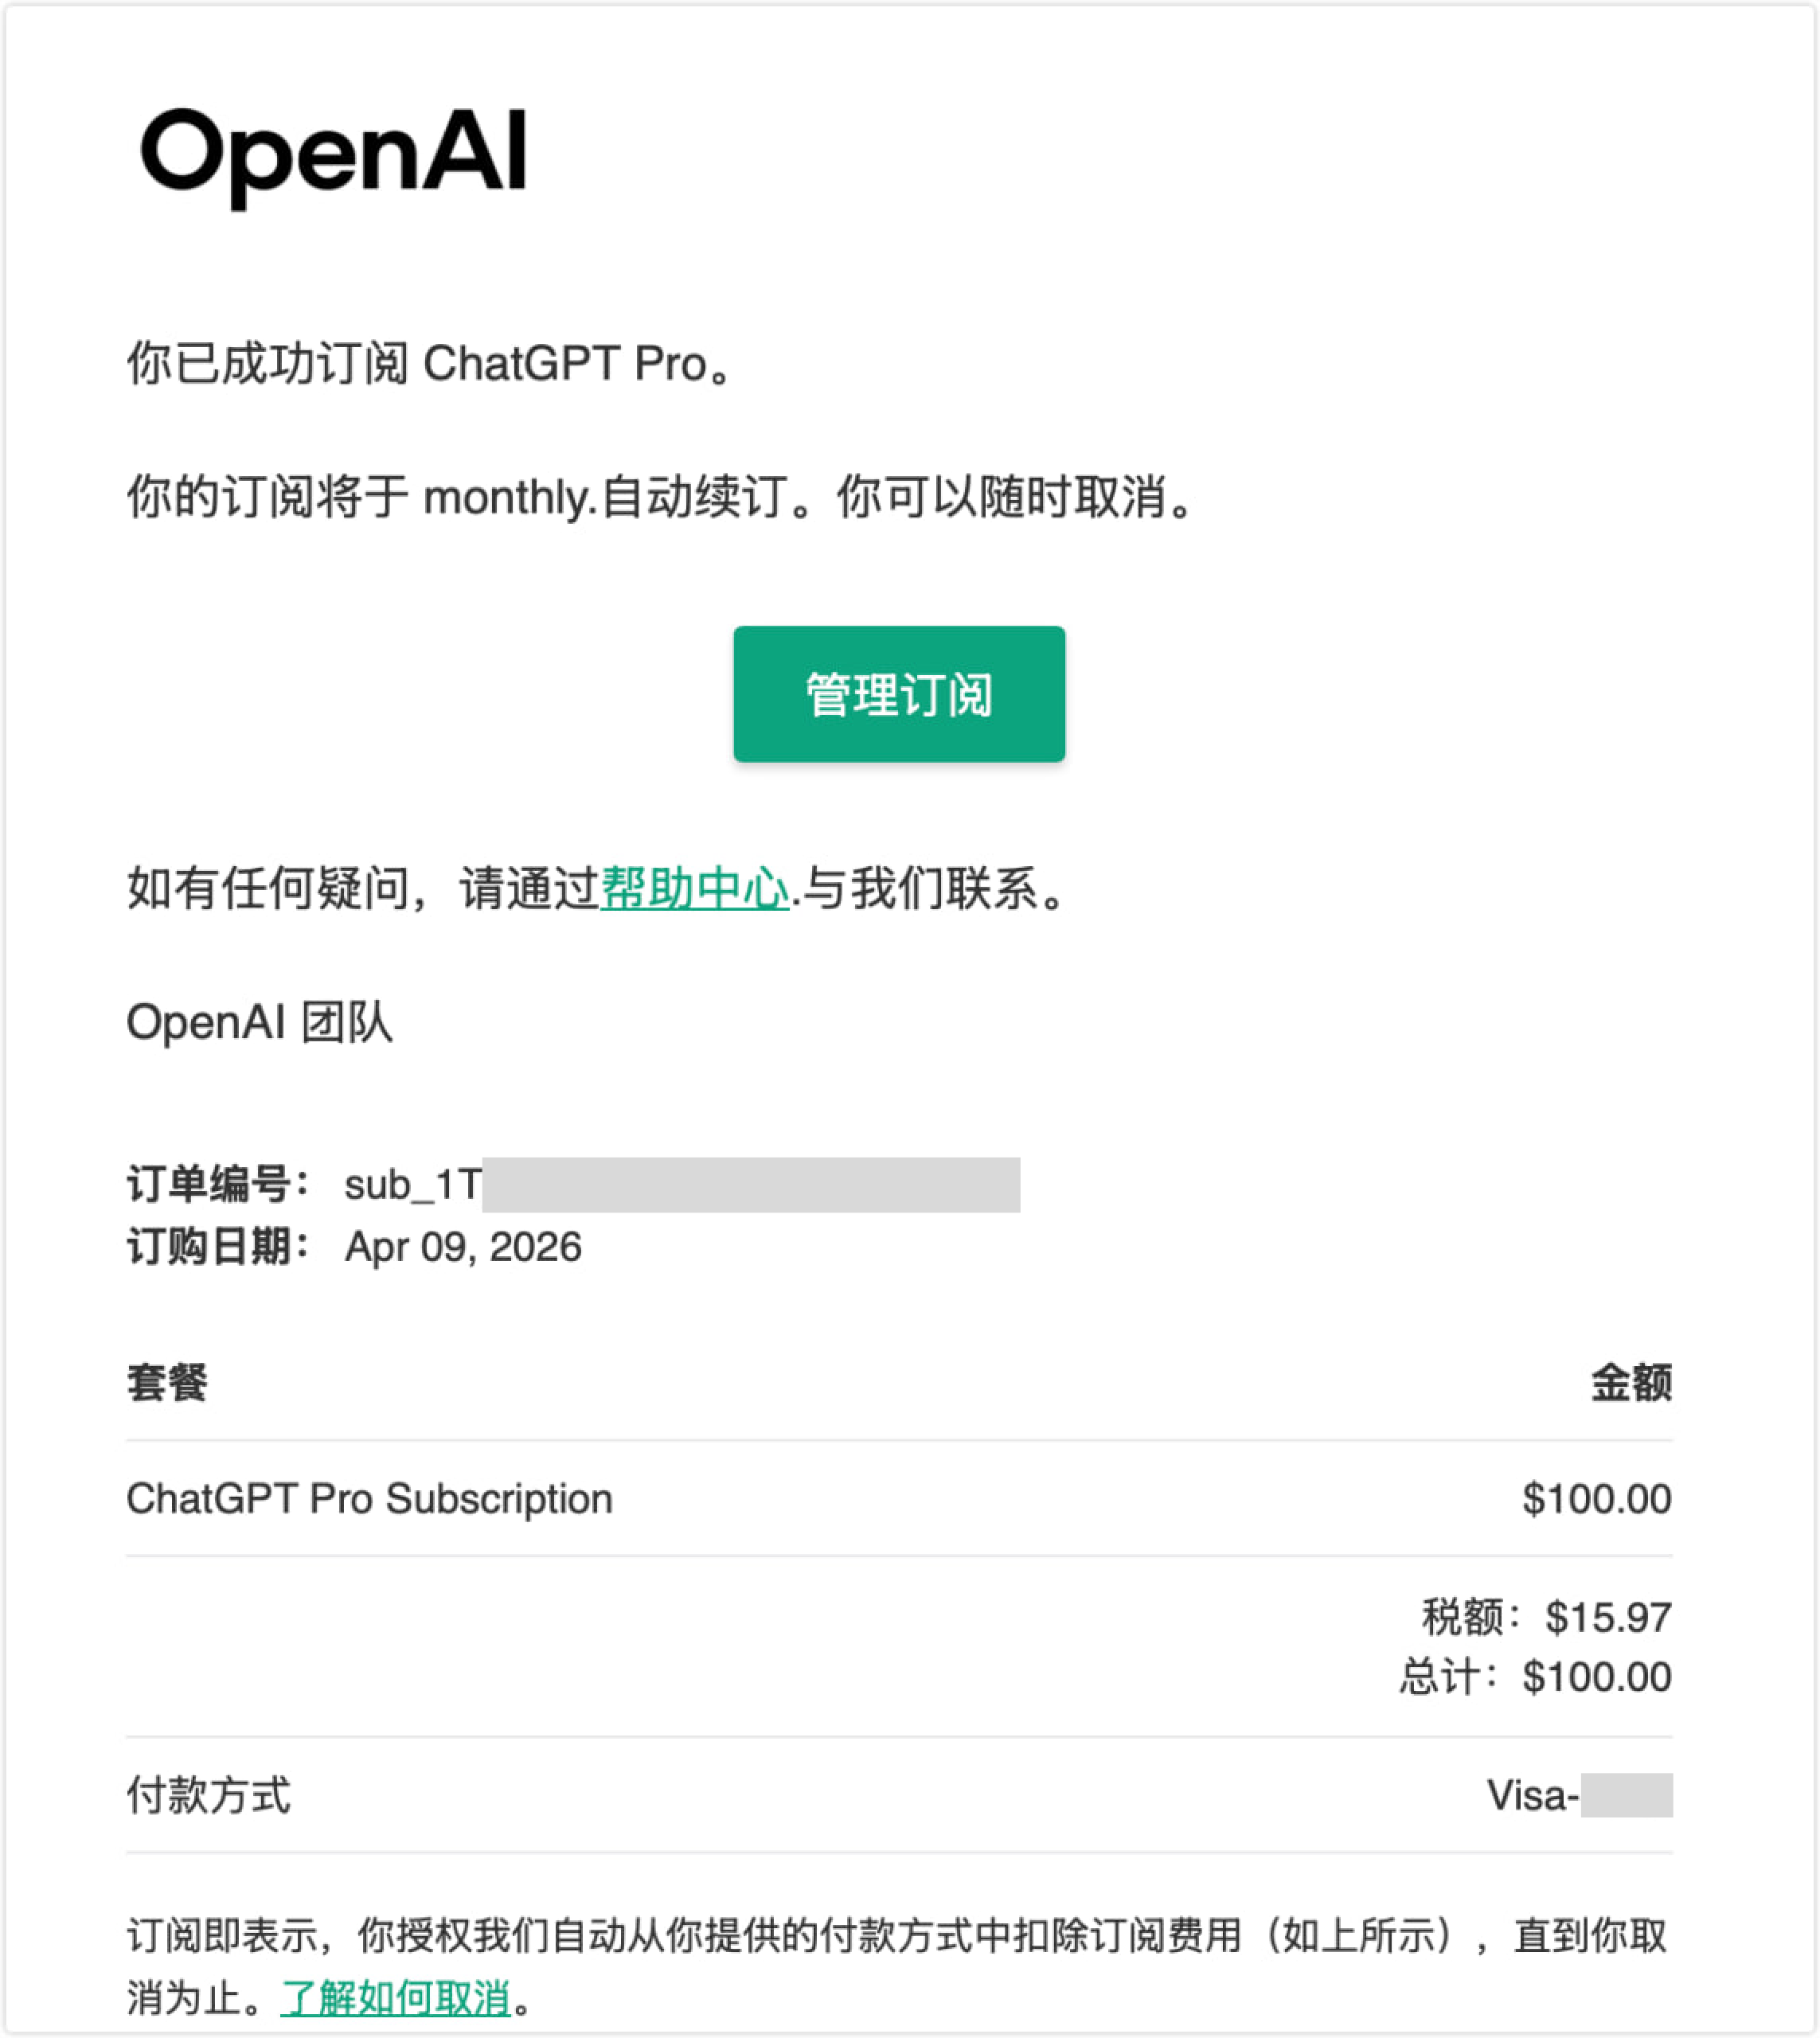Follow the 了解如何取消 link

pyautogui.click(x=396, y=1998)
